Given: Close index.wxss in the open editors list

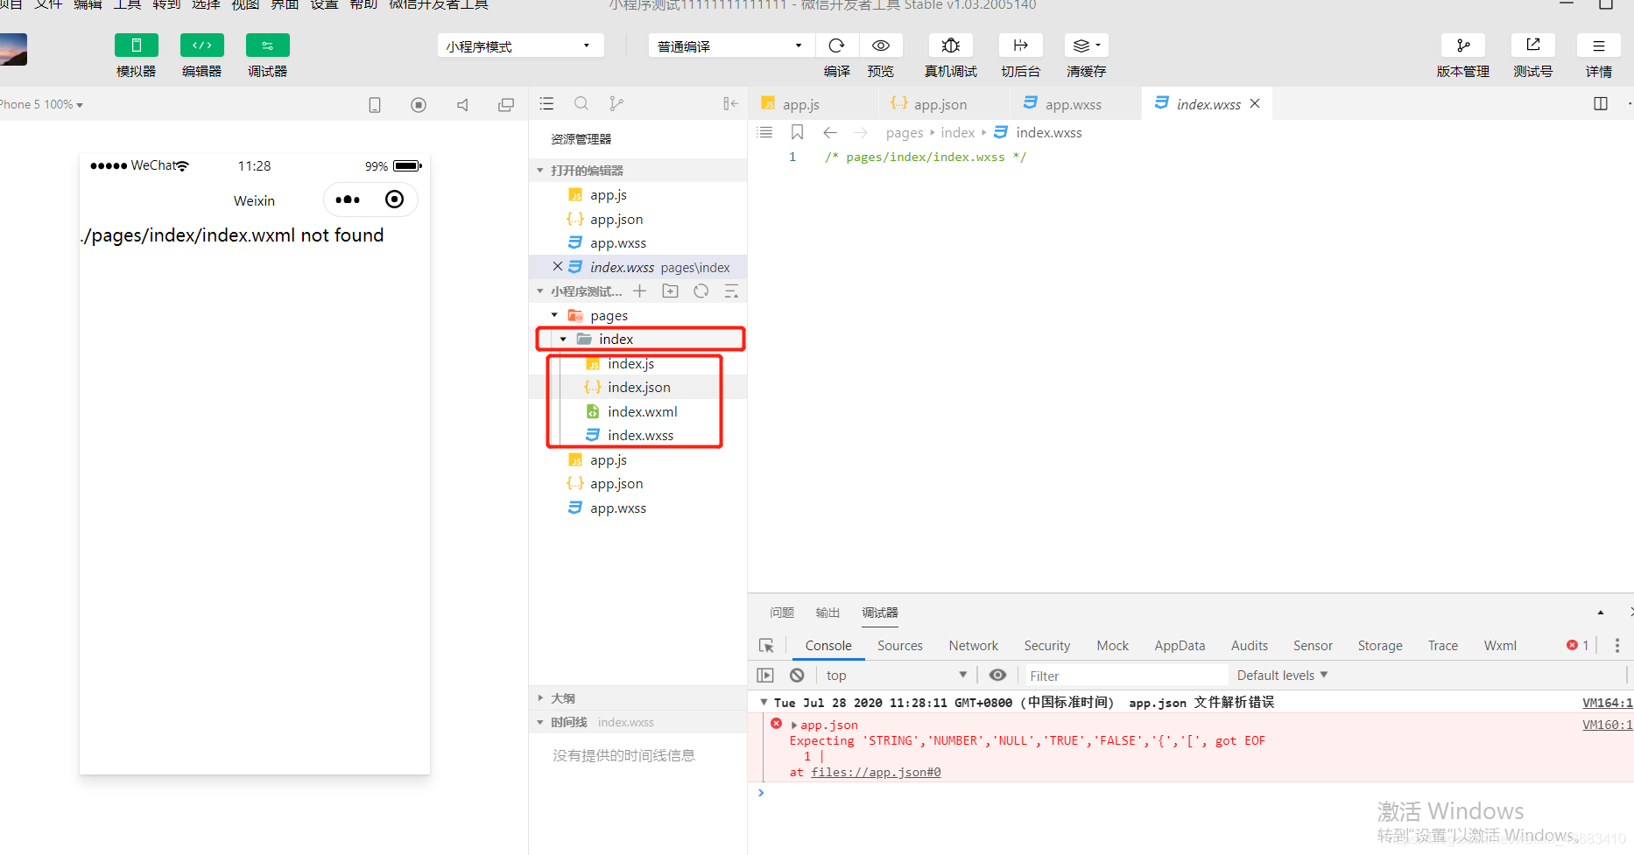Looking at the screenshot, I should click(557, 266).
